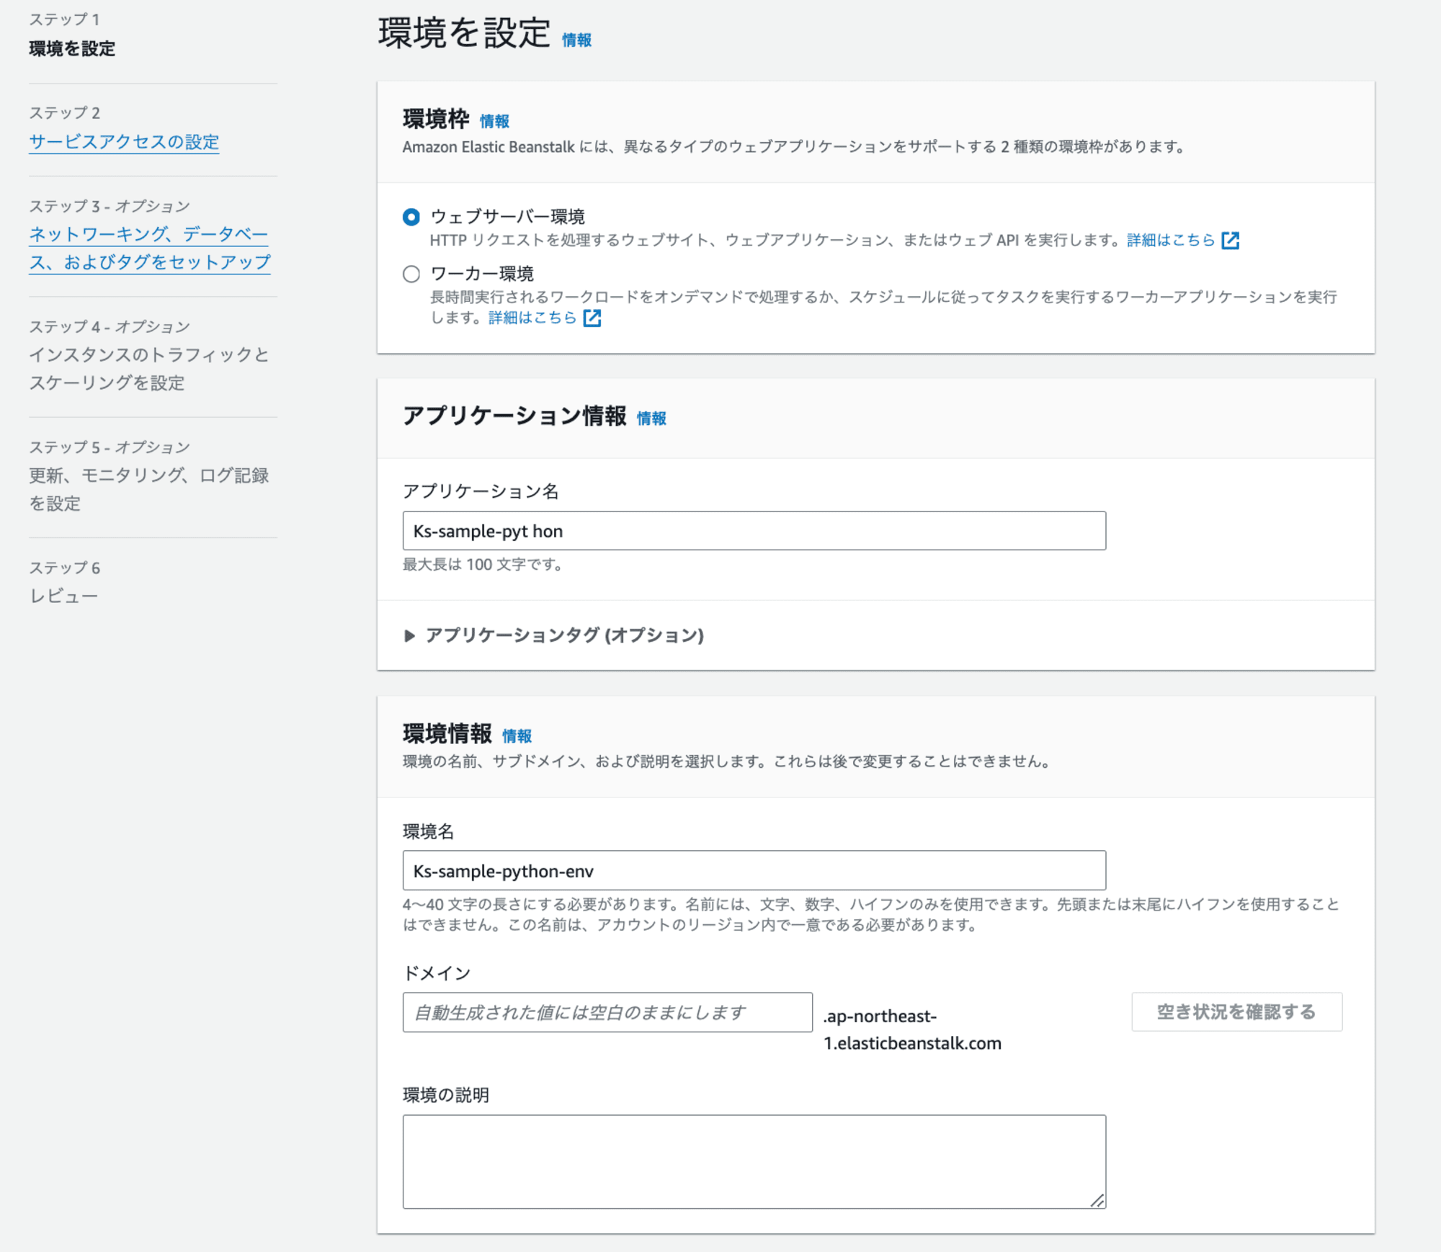The height and width of the screenshot is (1252, 1441).
Task: Click the ドメイン input field
Action: tap(607, 1012)
